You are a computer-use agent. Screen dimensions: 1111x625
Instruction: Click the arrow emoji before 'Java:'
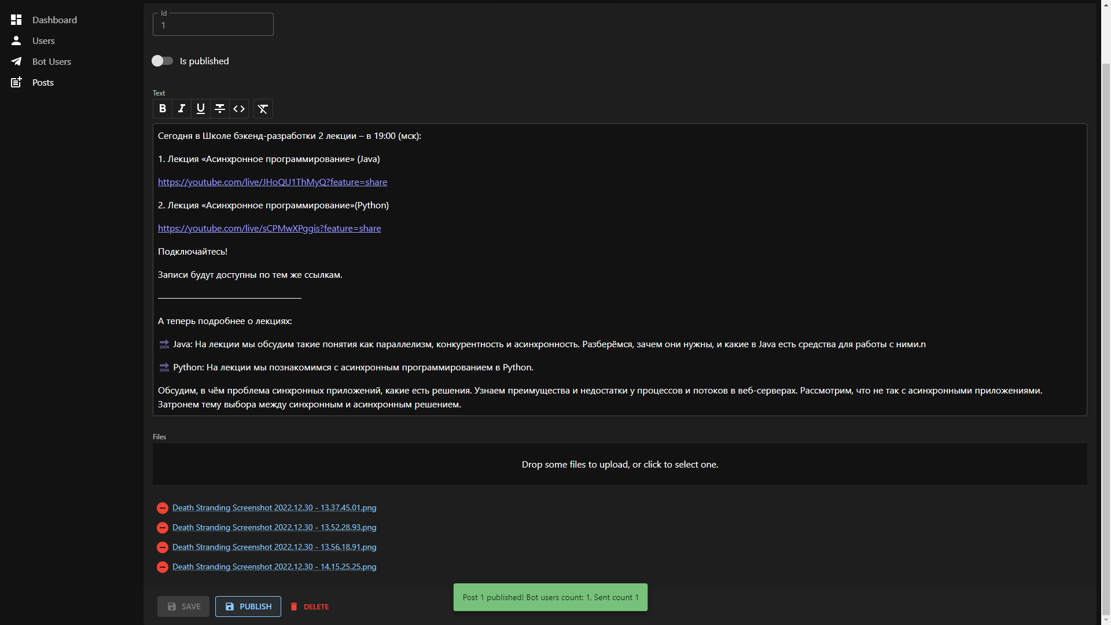(164, 344)
